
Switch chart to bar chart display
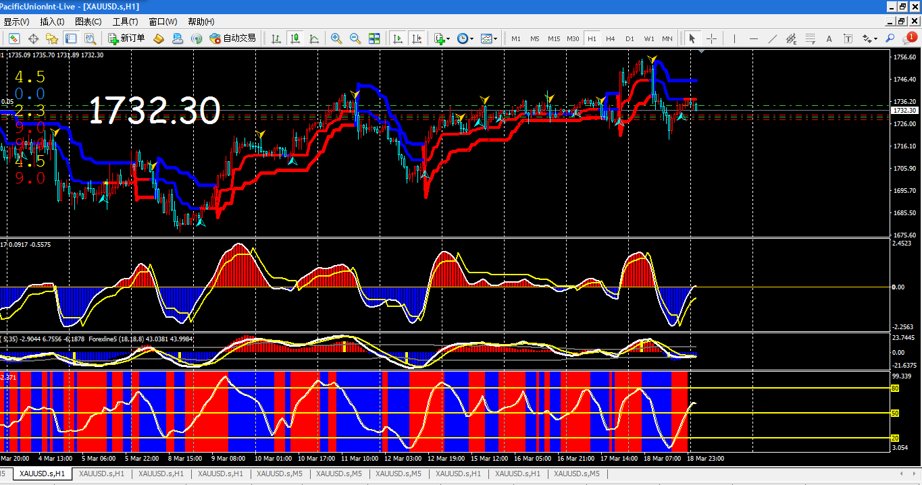coord(276,38)
